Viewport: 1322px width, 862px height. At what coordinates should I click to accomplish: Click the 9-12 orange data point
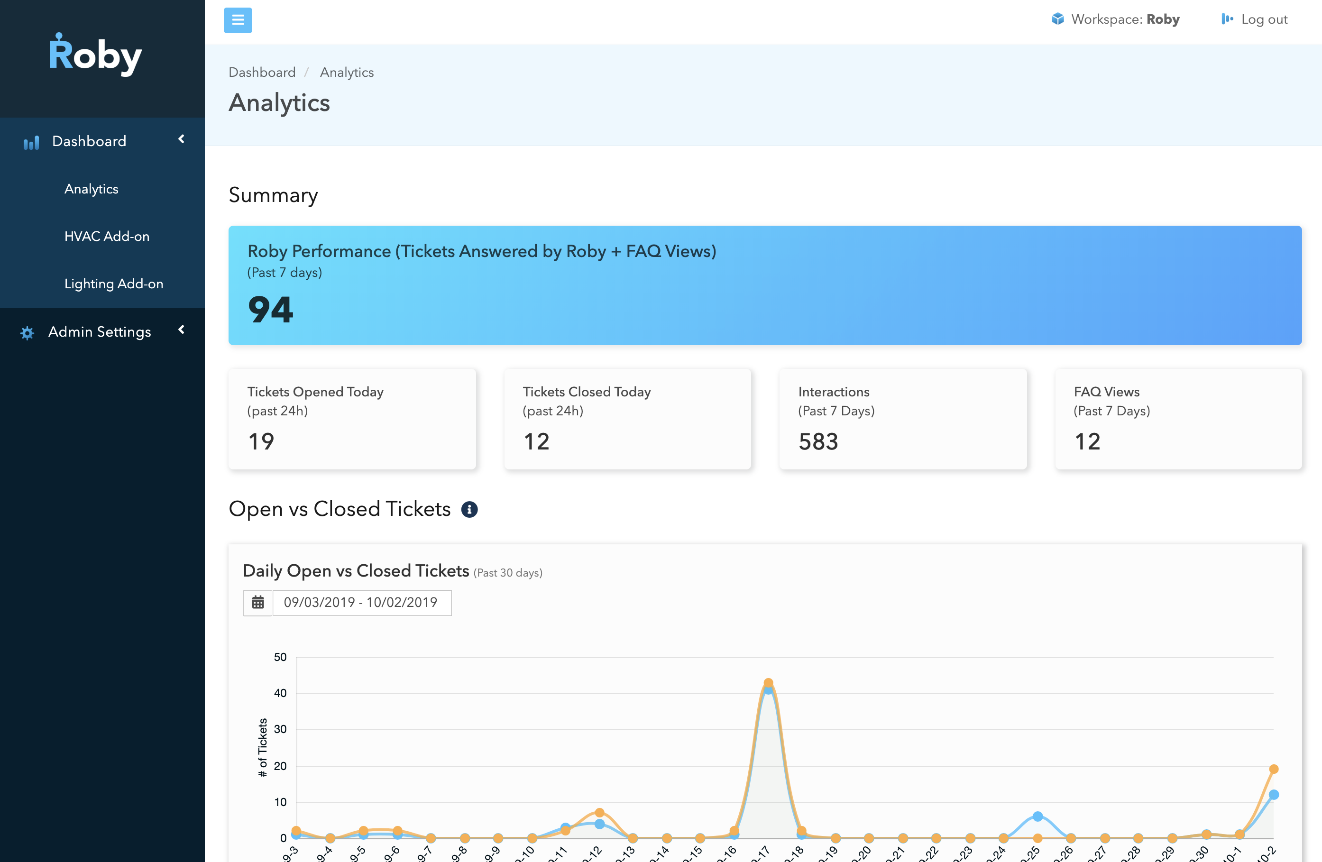click(599, 812)
